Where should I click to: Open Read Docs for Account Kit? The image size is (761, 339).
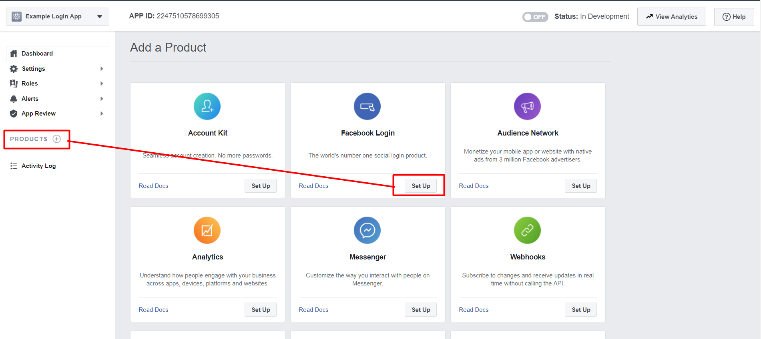pyautogui.click(x=153, y=186)
